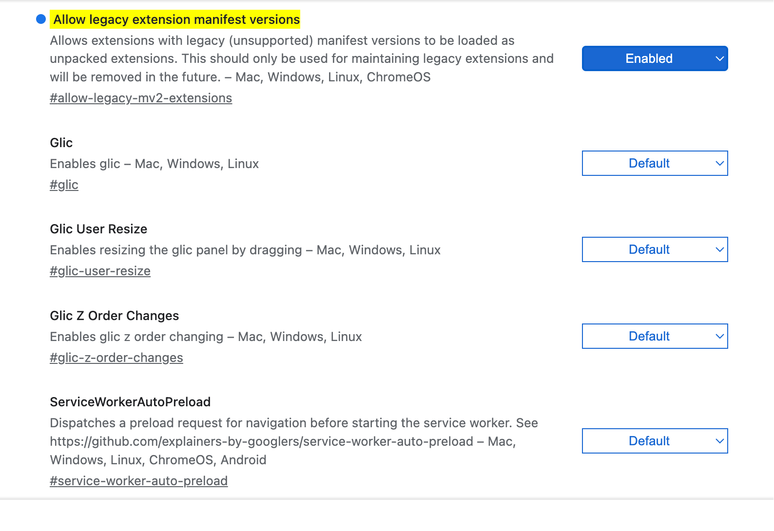Image resolution: width=774 pixels, height=531 pixels.
Task: Change the ServiceWorkerAutoPreload flag dropdown
Action: pos(654,441)
